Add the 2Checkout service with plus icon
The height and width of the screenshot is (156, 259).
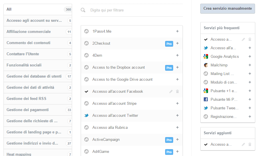[x=177, y=43]
